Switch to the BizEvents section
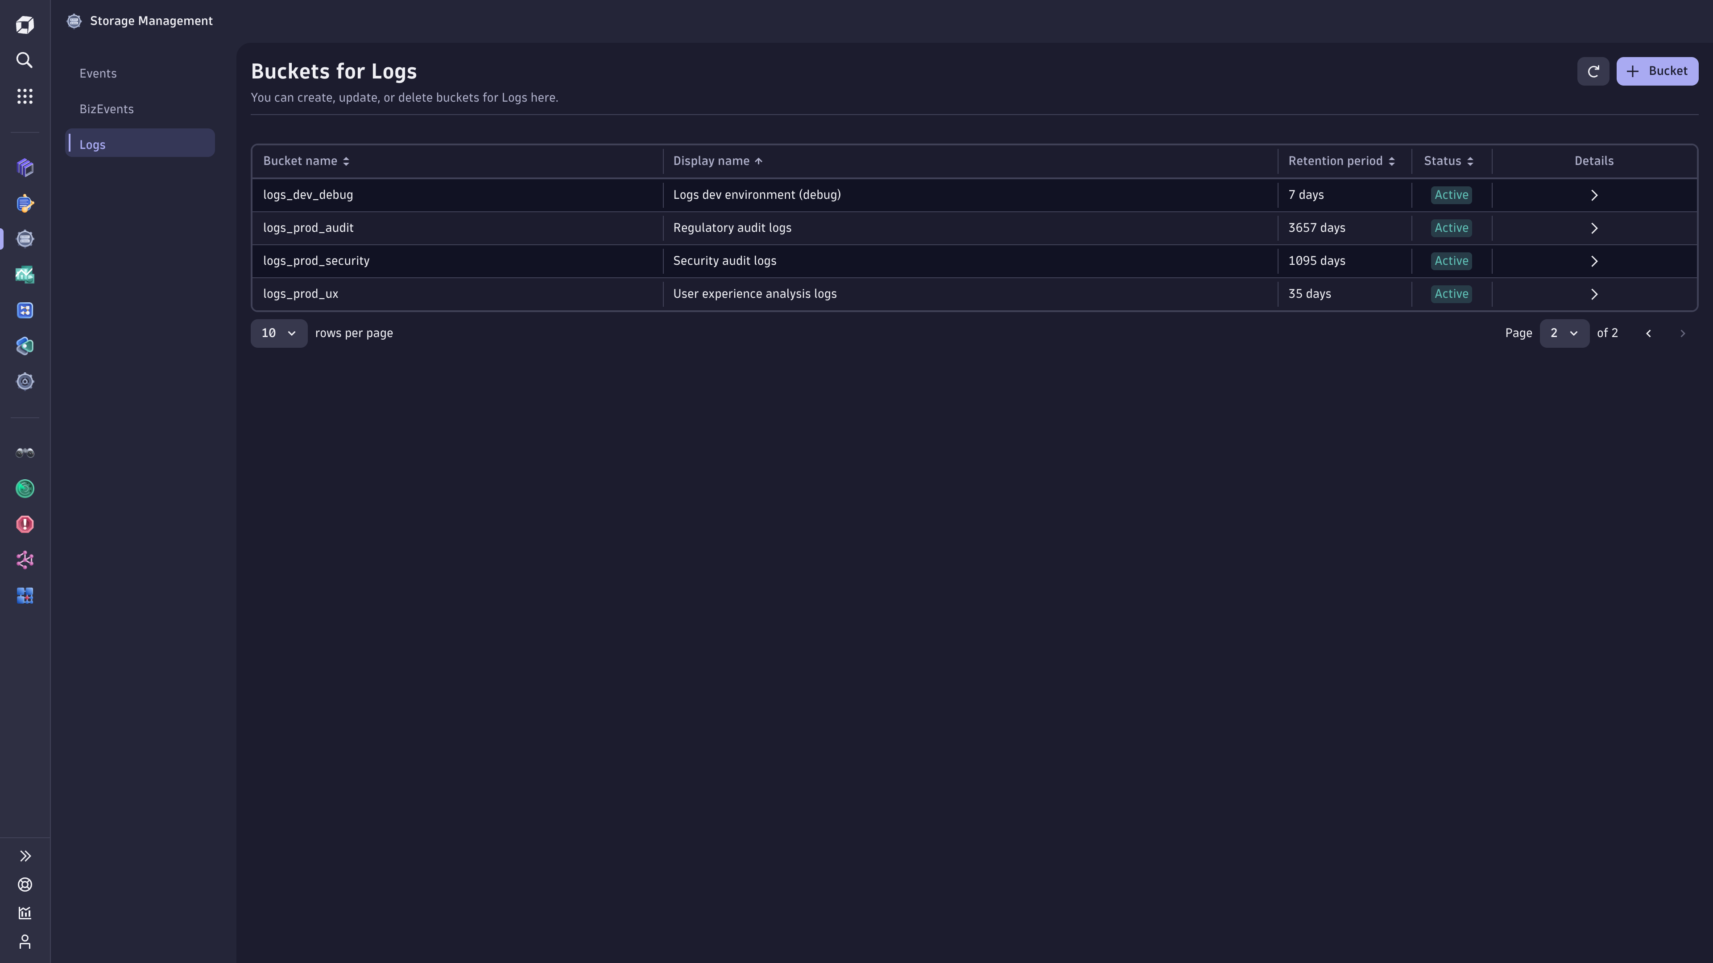This screenshot has height=963, width=1713. click(x=107, y=109)
